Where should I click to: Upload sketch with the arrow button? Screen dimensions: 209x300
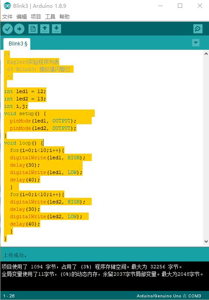tap(19, 29)
